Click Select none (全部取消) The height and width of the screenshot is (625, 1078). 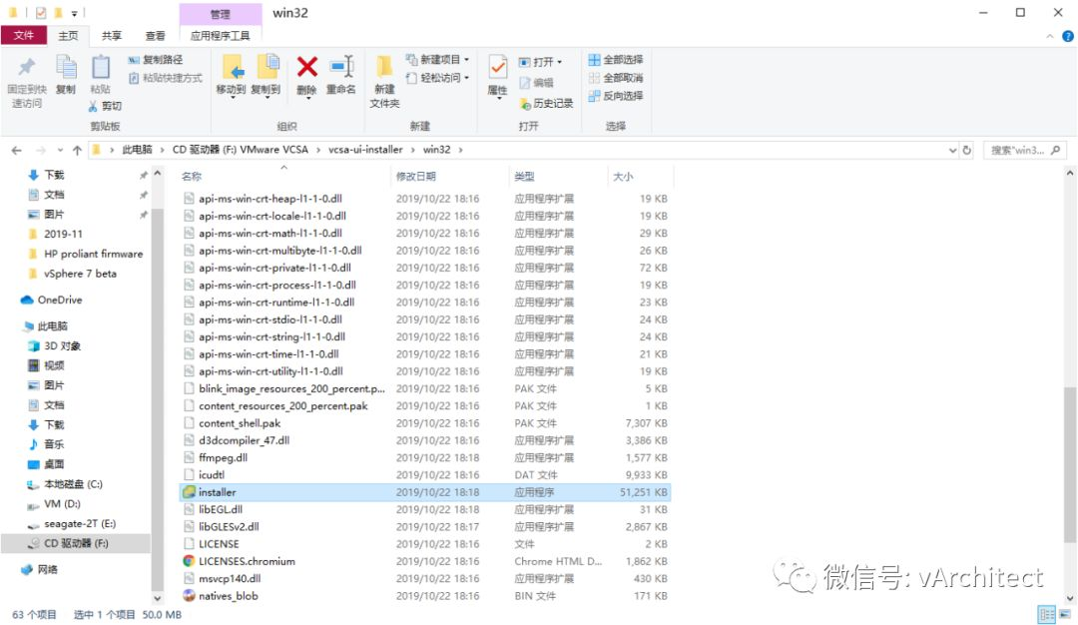point(615,78)
